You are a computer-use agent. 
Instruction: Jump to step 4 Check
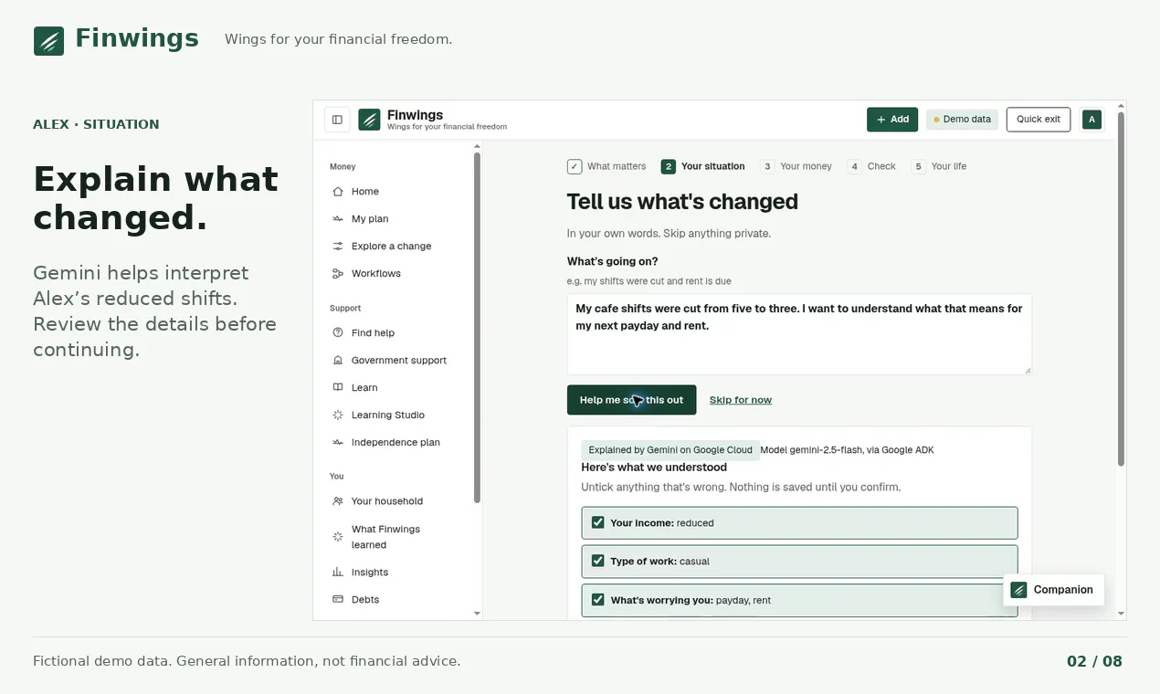tap(872, 166)
